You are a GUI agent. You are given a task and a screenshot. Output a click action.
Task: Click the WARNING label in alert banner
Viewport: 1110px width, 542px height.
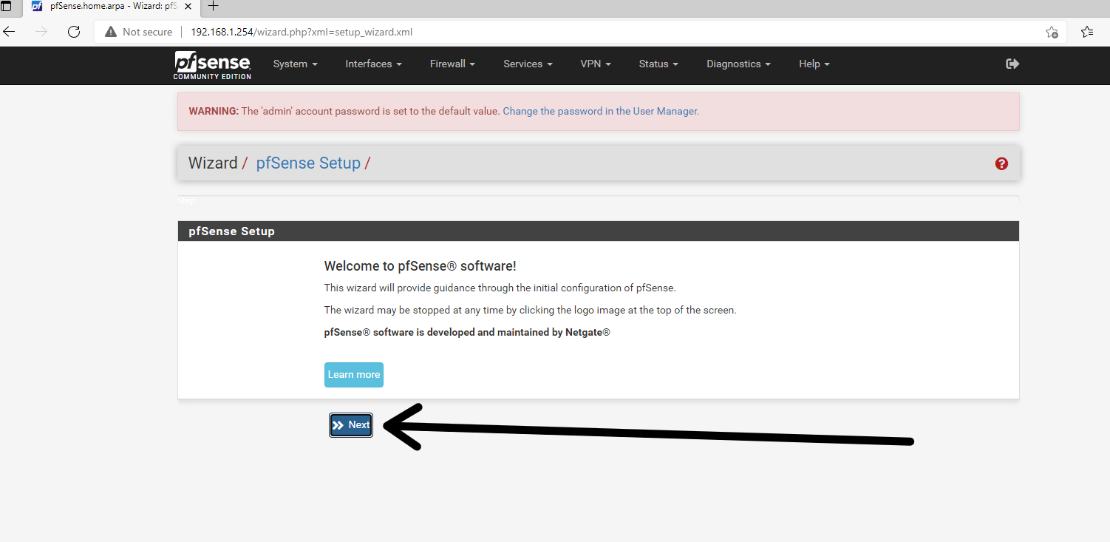pyautogui.click(x=214, y=111)
